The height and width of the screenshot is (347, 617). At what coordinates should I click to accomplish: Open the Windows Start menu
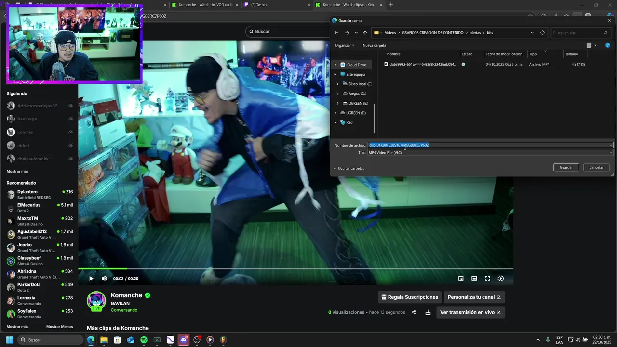coord(10,340)
